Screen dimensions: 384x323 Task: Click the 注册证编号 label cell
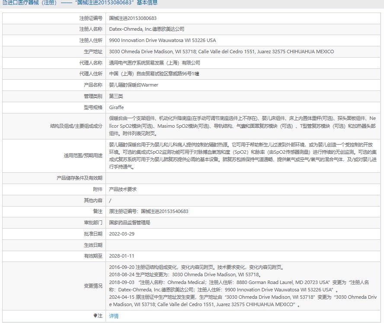[x=91, y=18]
